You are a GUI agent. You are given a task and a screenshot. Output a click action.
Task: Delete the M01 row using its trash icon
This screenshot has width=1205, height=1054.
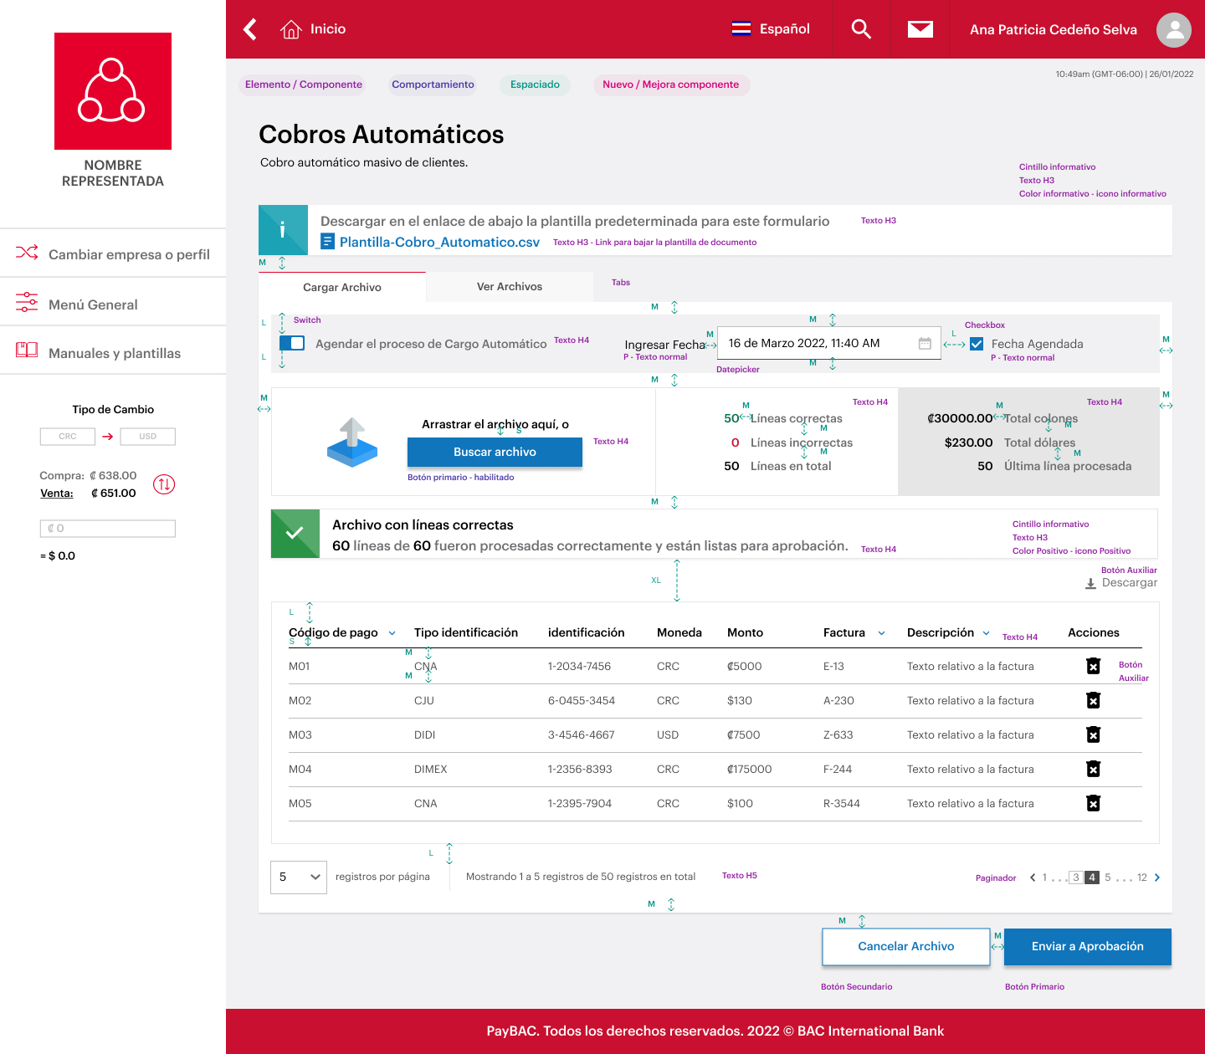[1094, 666]
